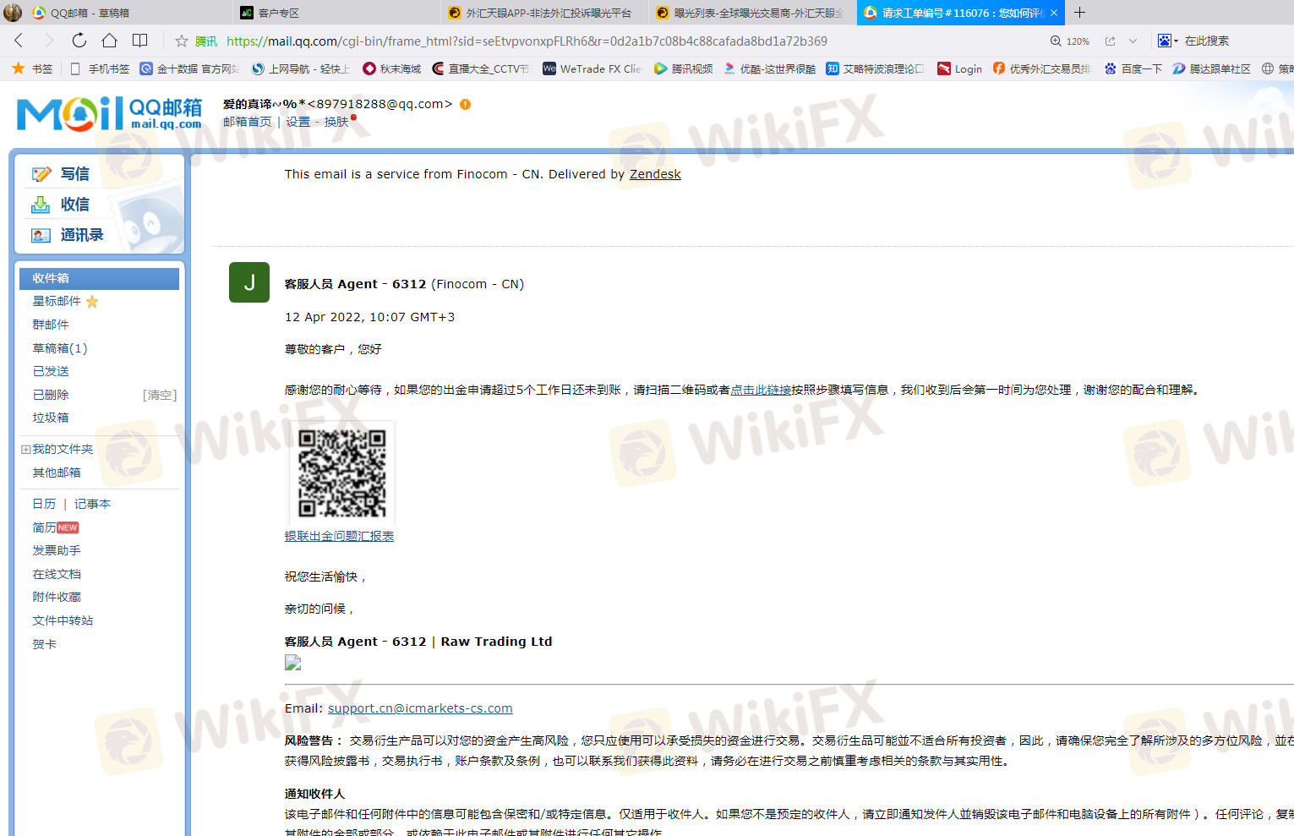Go to 邮箱首页
Screen dimensions: 1294x836
coord(248,122)
